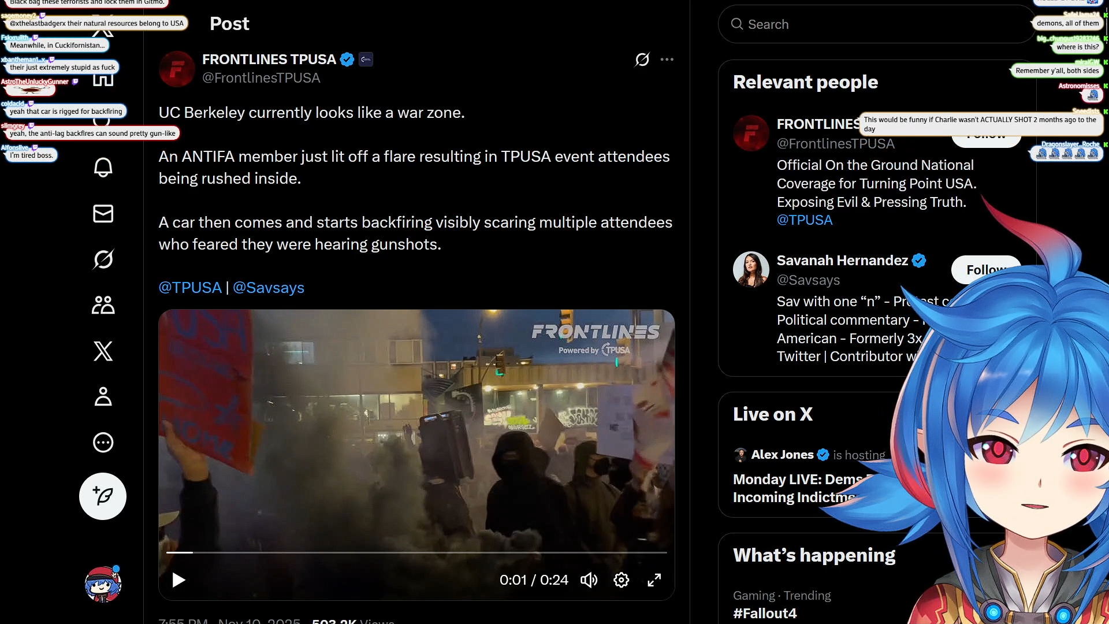This screenshot has width=1109, height=624.
Task: Open Premium X logo in sidebar
Action: click(103, 351)
